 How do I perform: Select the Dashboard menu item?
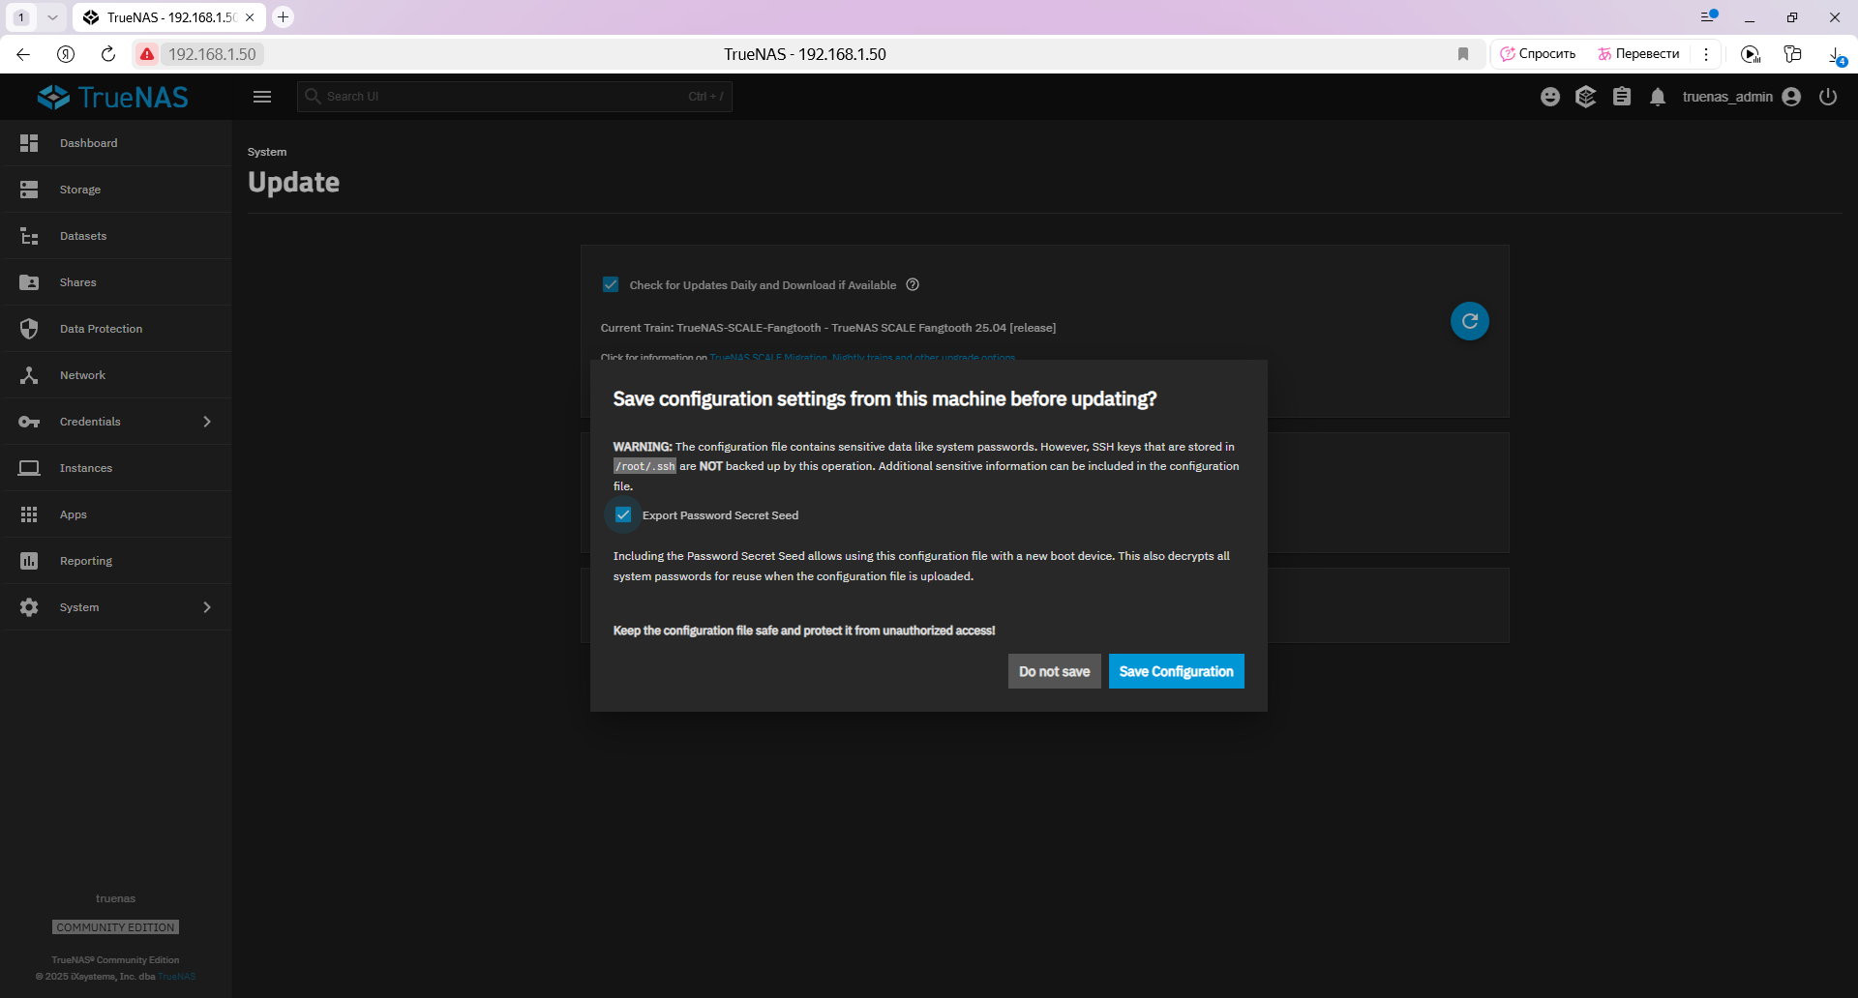tap(116, 143)
